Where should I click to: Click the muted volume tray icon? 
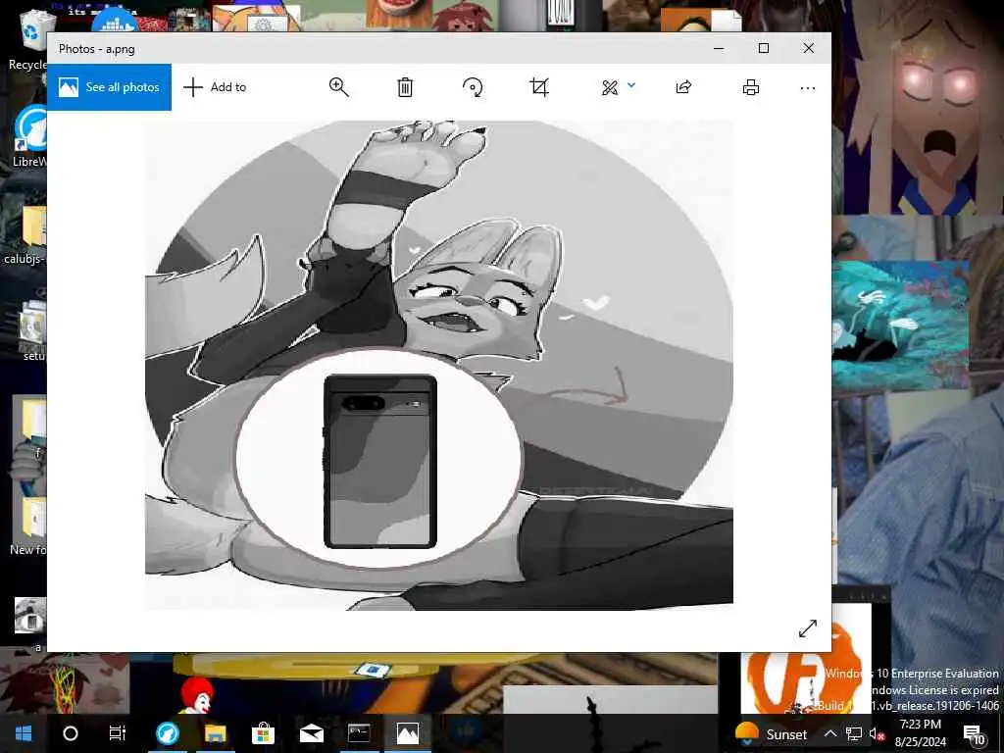click(876, 733)
